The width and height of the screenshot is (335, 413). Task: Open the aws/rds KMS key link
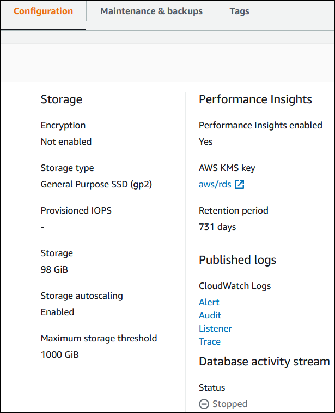(x=215, y=185)
